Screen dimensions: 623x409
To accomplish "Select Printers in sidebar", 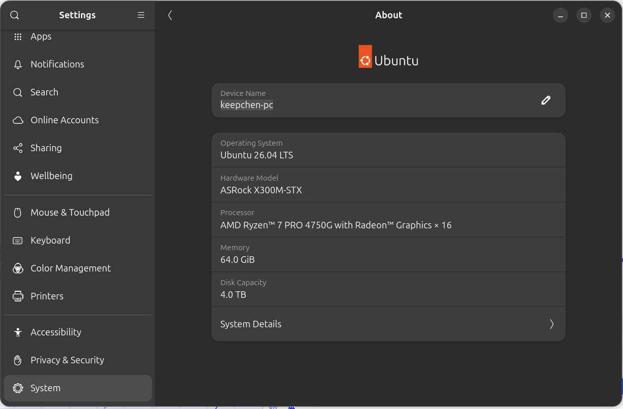I will [x=78, y=296].
